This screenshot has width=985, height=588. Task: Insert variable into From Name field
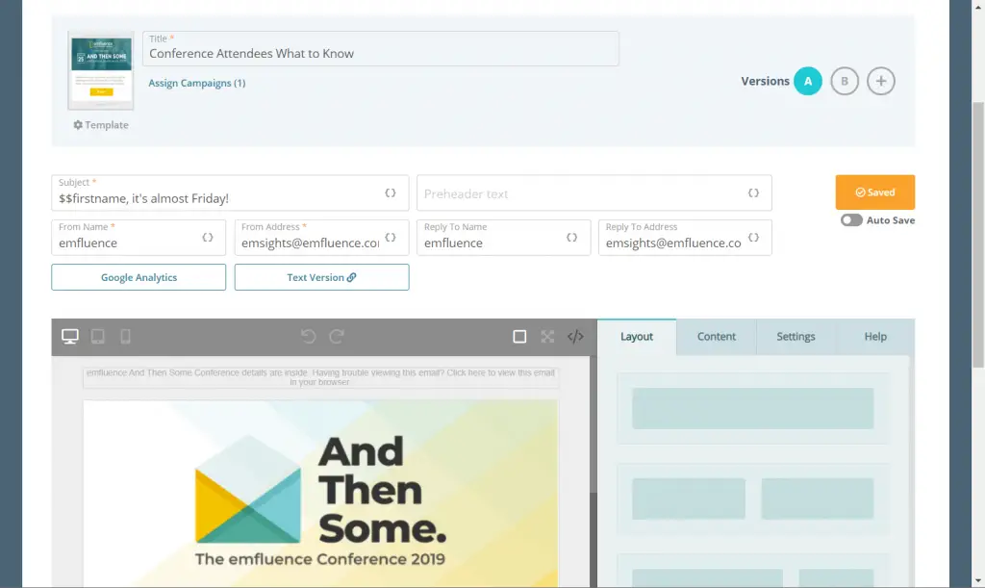pyautogui.click(x=208, y=238)
